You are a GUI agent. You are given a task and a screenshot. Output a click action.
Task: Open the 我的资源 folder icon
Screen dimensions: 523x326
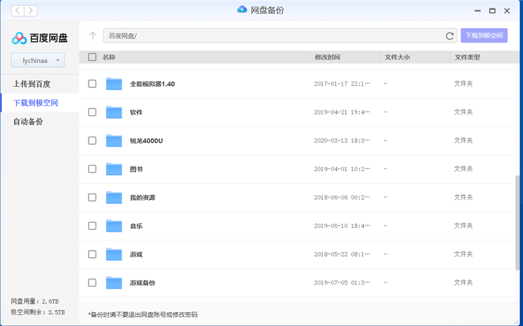pyautogui.click(x=114, y=197)
